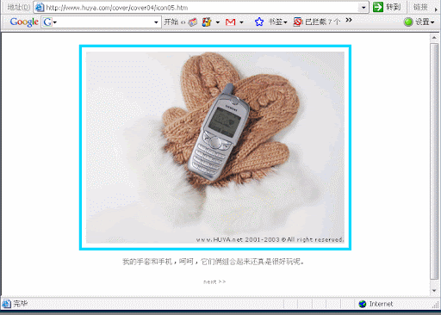
Task: Click in the address bar URL field
Action: pyautogui.click(x=201, y=8)
